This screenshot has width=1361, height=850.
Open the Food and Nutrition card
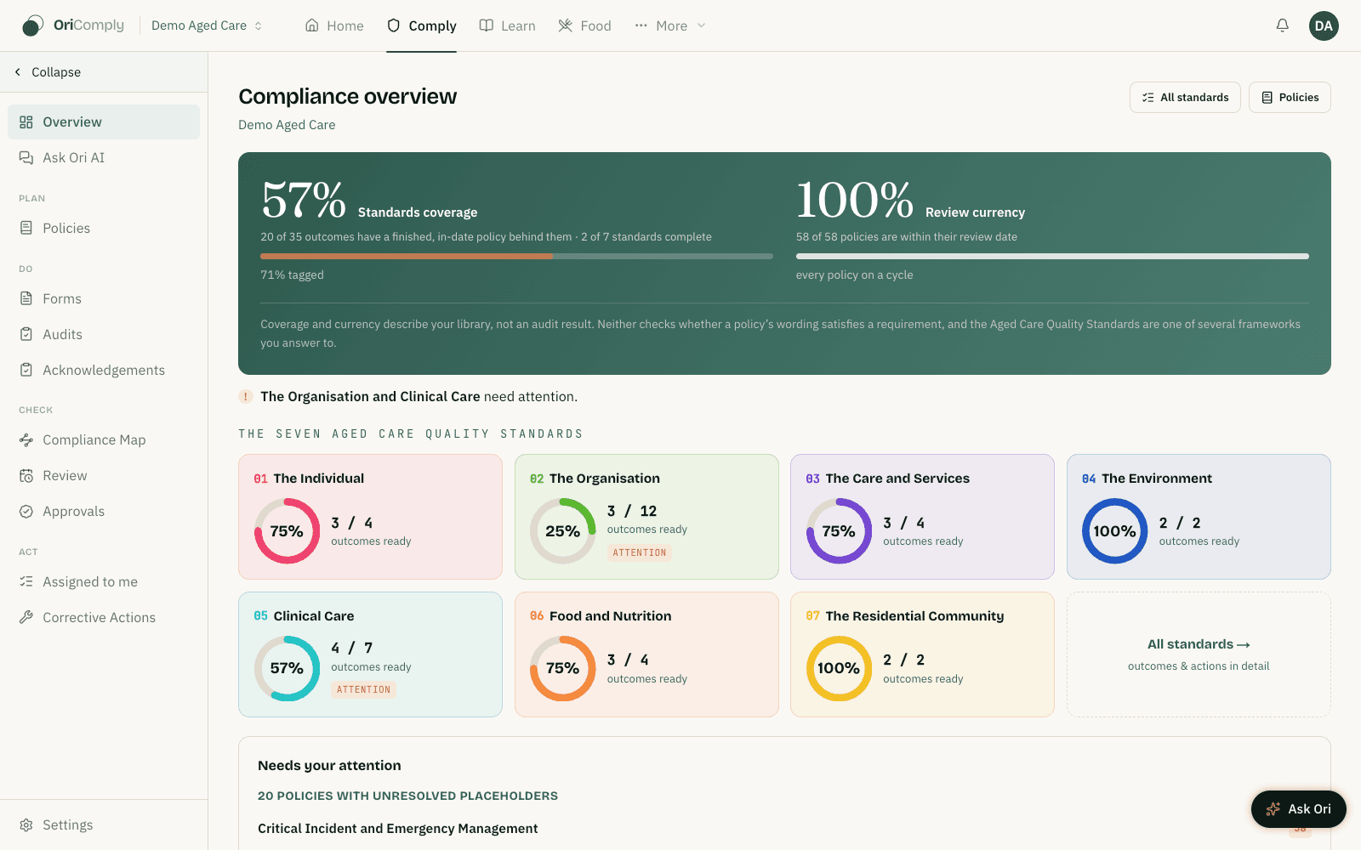click(646, 654)
